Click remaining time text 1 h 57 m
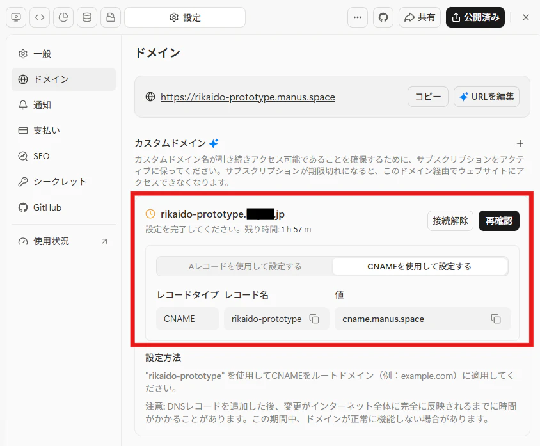The image size is (540, 446). click(x=296, y=229)
